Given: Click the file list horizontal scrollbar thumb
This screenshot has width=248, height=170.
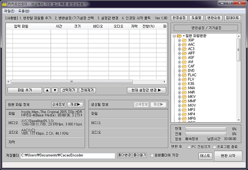Looking at the screenshot, I should pyautogui.click(x=72, y=82).
